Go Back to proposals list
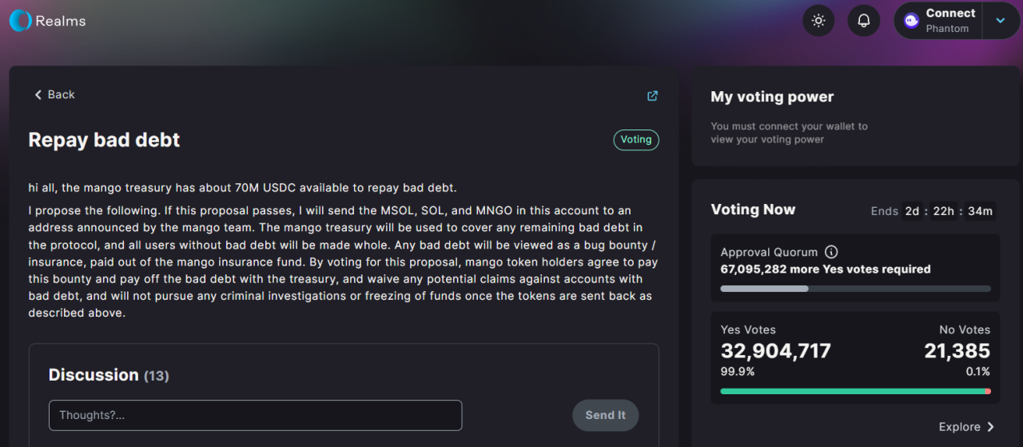 (x=54, y=94)
